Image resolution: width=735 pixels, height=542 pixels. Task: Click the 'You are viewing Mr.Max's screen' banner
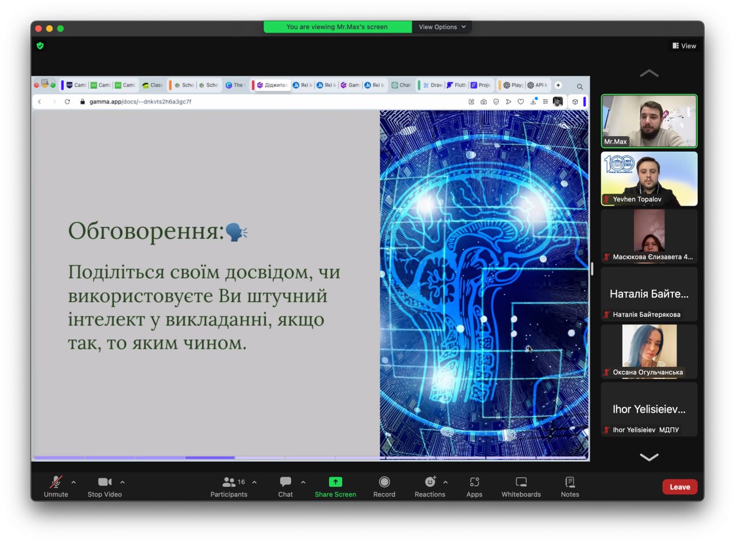pyautogui.click(x=337, y=27)
